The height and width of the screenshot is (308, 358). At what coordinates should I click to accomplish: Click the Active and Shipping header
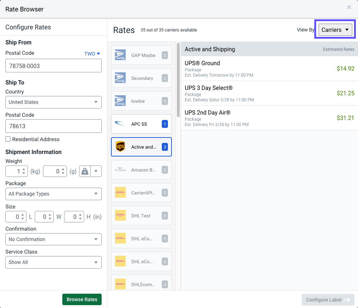click(210, 49)
